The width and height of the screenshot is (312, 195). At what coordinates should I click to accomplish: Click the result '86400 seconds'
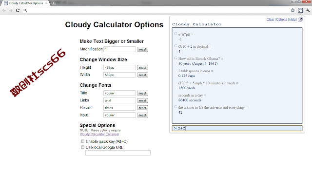point(190,100)
